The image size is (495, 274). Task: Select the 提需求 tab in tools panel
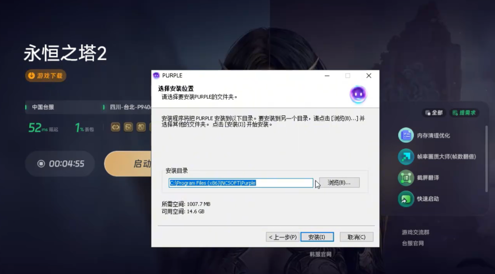[464, 113]
